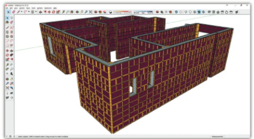Screen dimensions: 254x139
Task: Click Zoom Extents in the top toolbar
Action: pos(91,12)
